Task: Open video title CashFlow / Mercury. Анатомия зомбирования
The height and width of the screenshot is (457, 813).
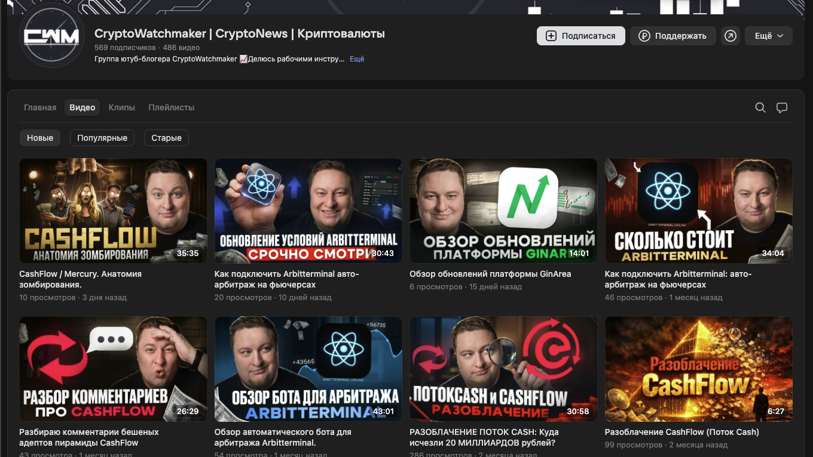Action: pyautogui.click(x=81, y=279)
